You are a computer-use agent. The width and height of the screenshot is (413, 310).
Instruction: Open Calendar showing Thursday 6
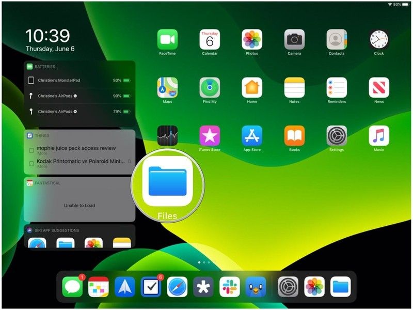[x=210, y=40]
